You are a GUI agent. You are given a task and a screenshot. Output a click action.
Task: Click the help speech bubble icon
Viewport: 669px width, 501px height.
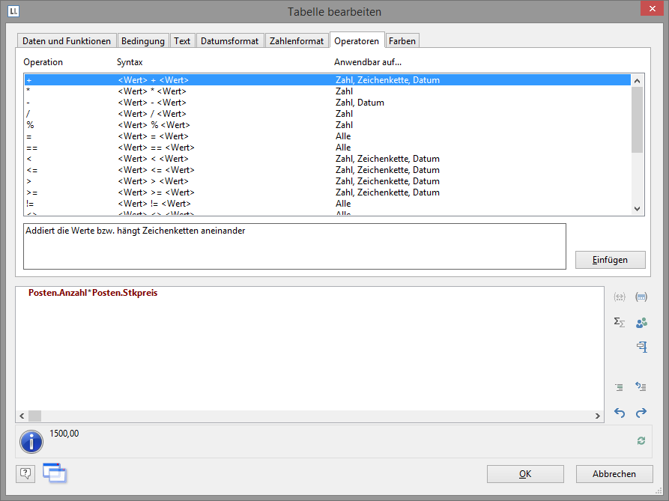click(25, 473)
